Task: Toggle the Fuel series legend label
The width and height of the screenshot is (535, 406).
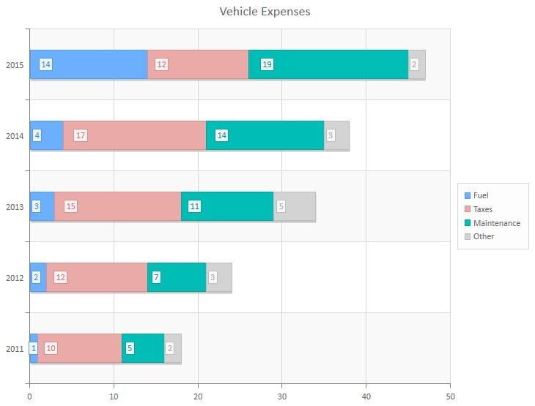Action: (481, 195)
